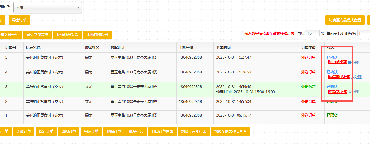Click the 改派订单 button
Screen dimensions: 370x149
69,131
